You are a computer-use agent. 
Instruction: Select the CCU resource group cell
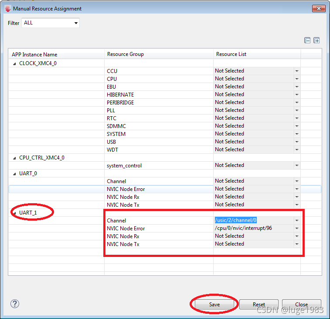(x=159, y=71)
